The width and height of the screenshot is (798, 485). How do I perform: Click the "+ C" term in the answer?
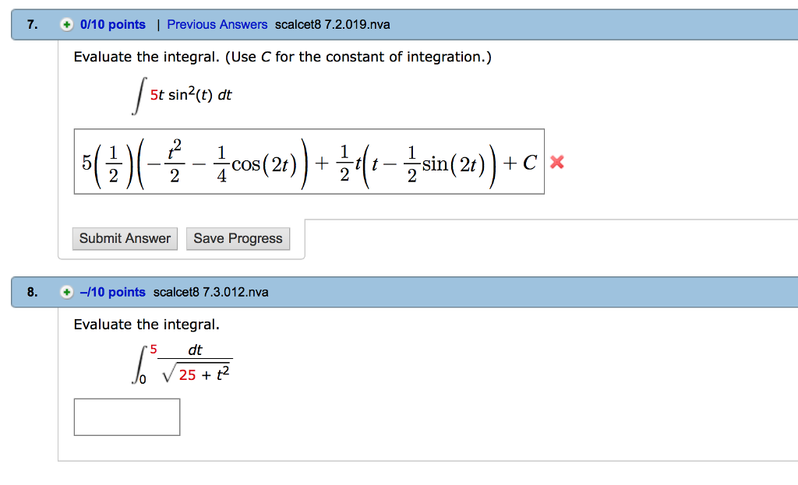[x=521, y=162]
